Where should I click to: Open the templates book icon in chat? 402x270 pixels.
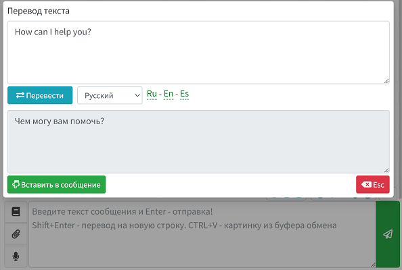(x=16, y=212)
